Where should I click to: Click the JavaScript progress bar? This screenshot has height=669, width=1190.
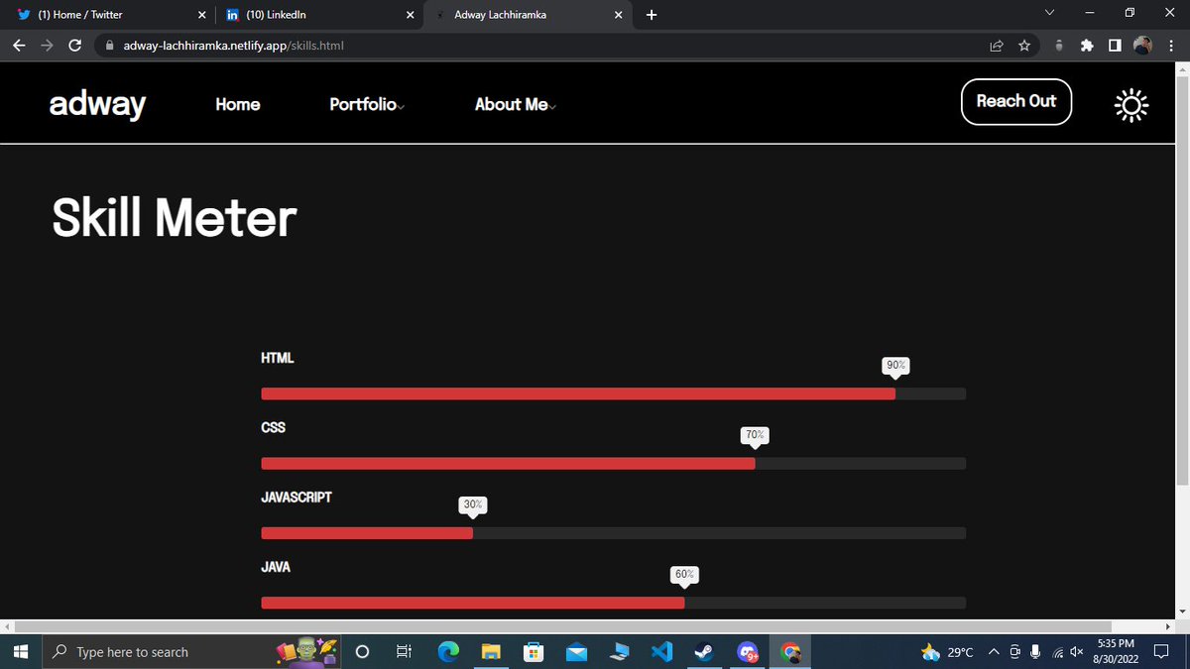613,533
